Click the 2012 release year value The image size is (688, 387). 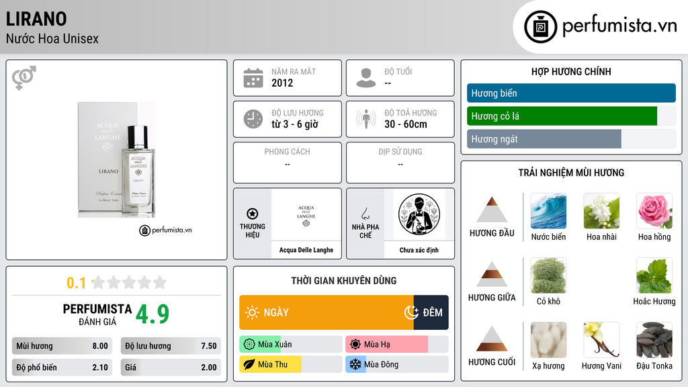[x=282, y=83]
